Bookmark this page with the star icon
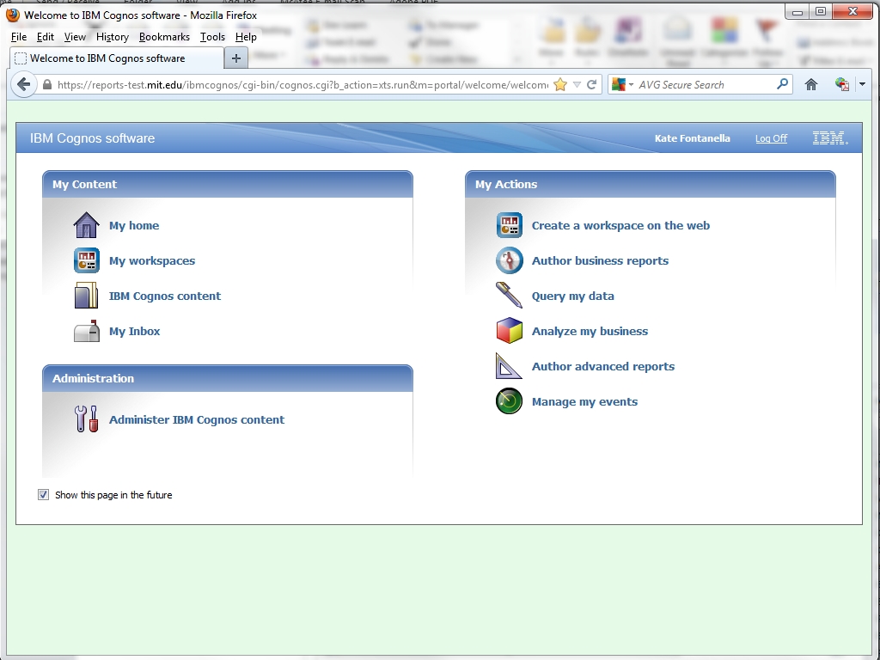This screenshot has width=880, height=660. tap(560, 85)
